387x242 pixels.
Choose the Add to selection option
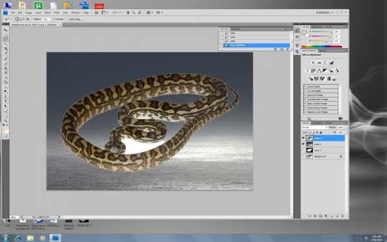21,19
